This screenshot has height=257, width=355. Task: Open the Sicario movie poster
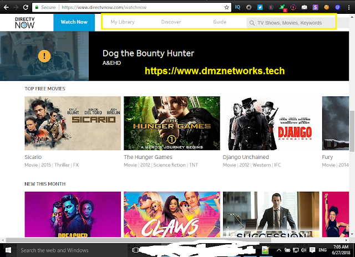pos(73,123)
